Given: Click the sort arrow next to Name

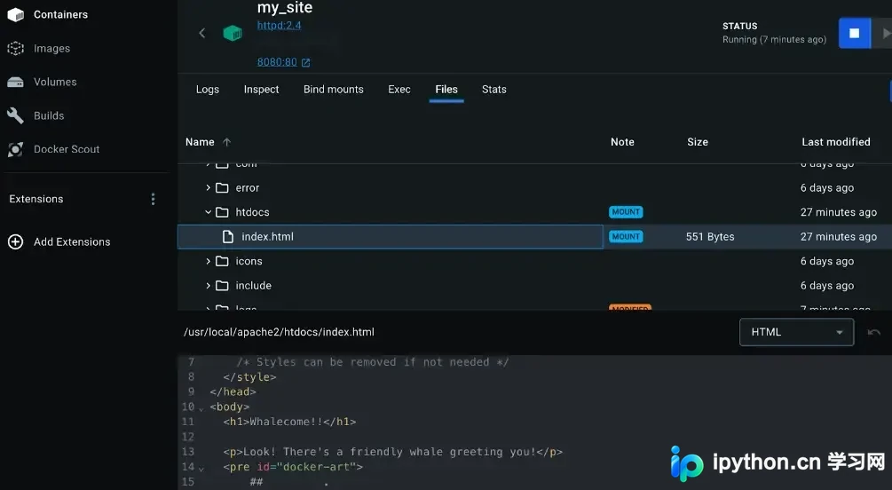Looking at the screenshot, I should pos(227,142).
